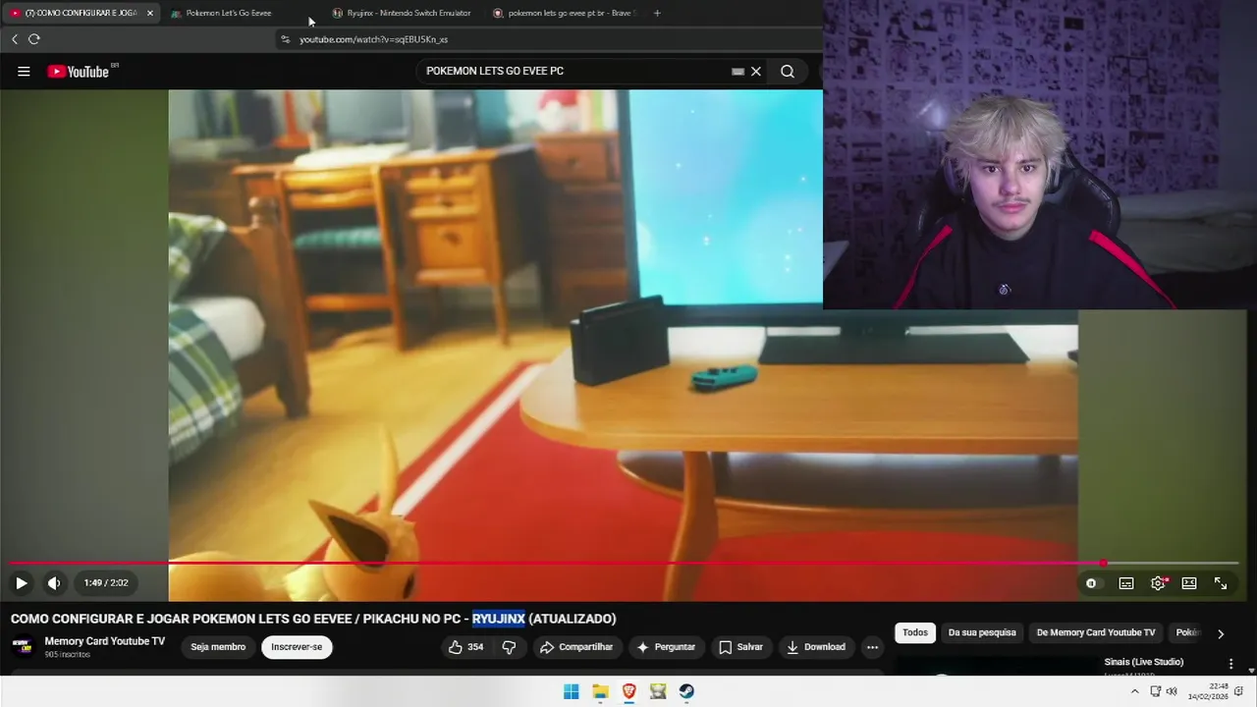
Task: Click the Inscrever-se subscribe button
Action: pyautogui.click(x=297, y=647)
